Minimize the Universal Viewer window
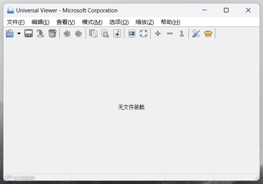Image resolution: width=263 pixels, height=184 pixels. click(x=204, y=10)
